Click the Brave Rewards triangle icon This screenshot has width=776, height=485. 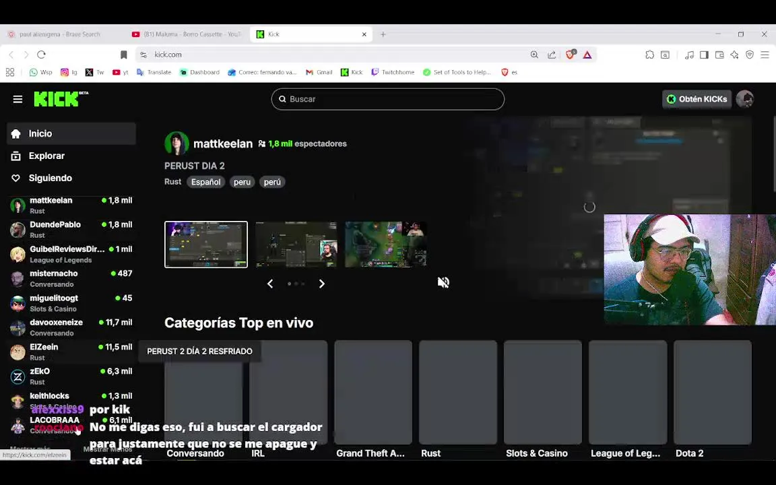click(587, 55)
